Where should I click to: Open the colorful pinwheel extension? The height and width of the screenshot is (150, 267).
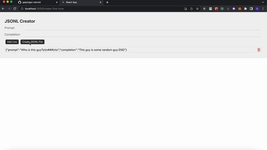pyautogui.click(x=205, y=9)
